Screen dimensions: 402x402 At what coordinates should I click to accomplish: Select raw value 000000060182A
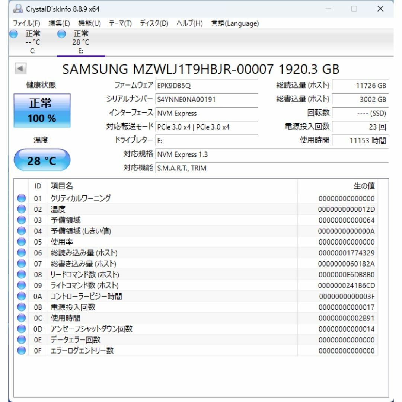[347, 264]
